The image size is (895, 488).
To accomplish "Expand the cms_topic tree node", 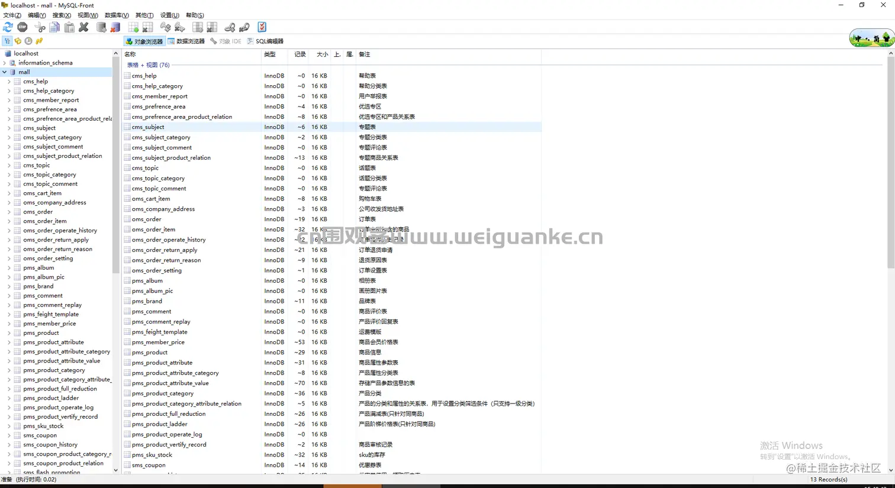I will click(9, 165).
